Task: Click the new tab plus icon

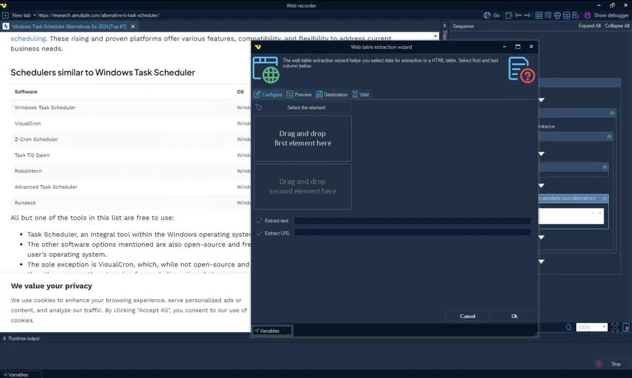Action: 5,15
